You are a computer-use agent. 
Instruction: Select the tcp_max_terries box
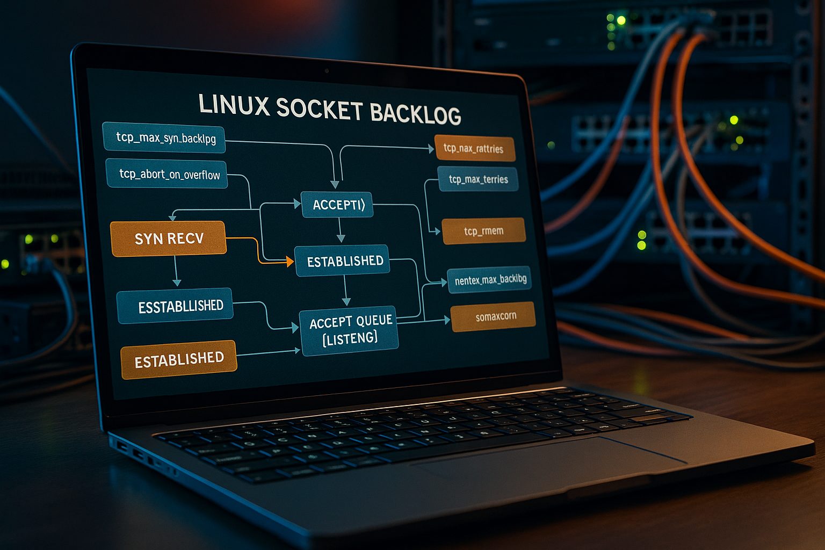479,179
